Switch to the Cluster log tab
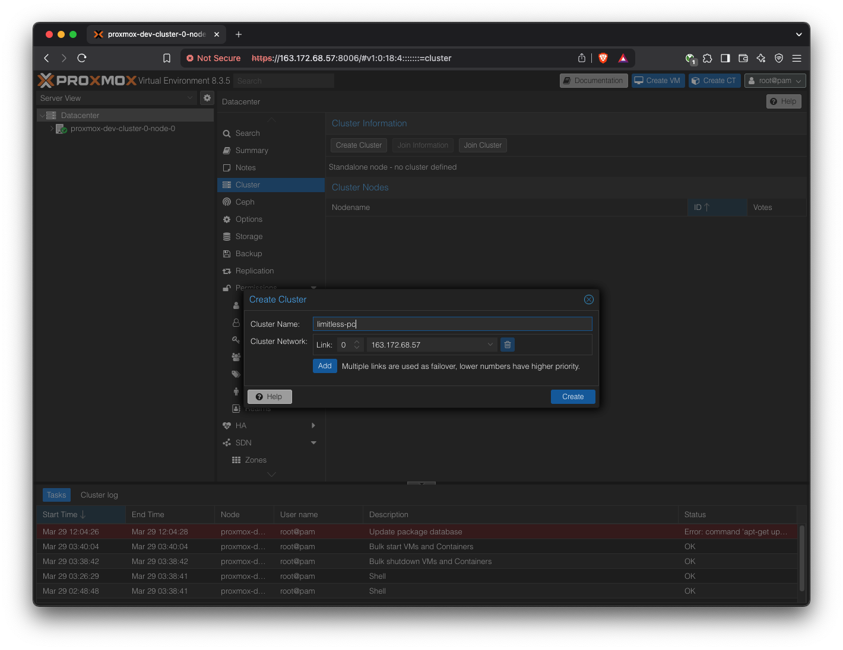 (99, 495)
